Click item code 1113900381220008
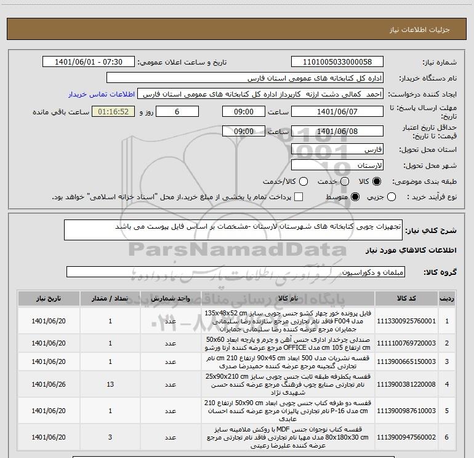 click(406, 384)
